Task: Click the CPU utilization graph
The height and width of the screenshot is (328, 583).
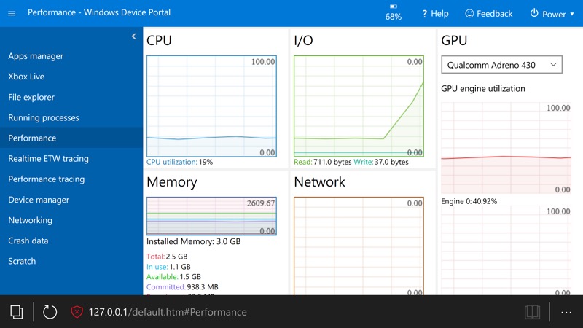Action: click(211, 106)
